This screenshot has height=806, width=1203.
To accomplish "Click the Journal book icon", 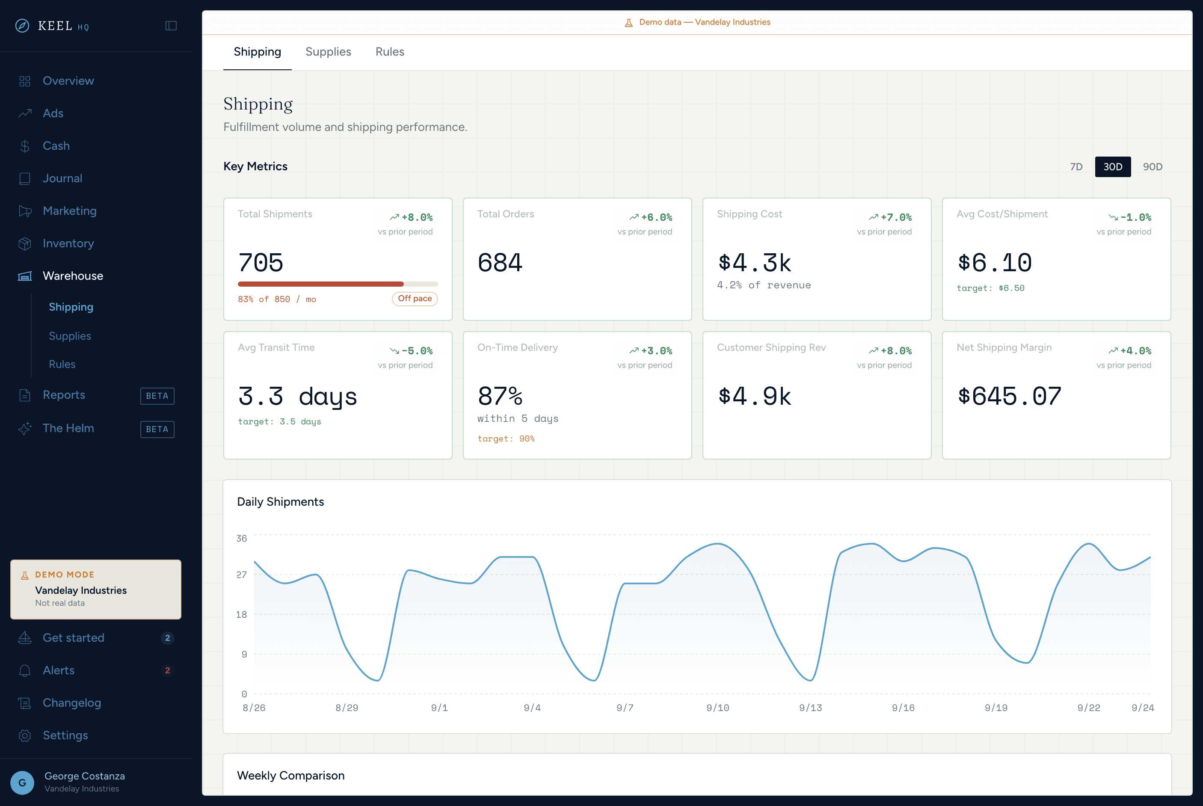I will [x=25, y=178].
